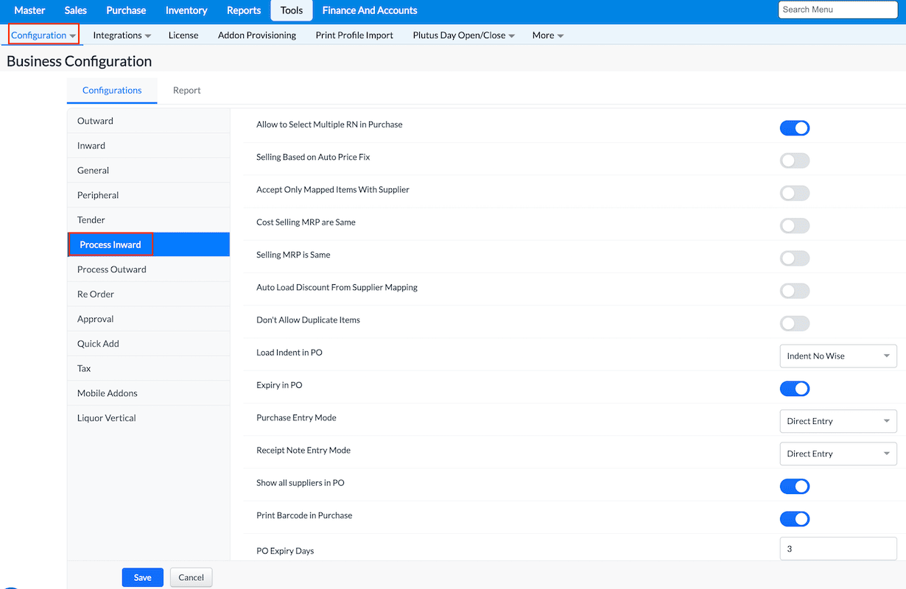
Task: Switch on Don't Allow Duplicate Items
Action: point(795,323)
